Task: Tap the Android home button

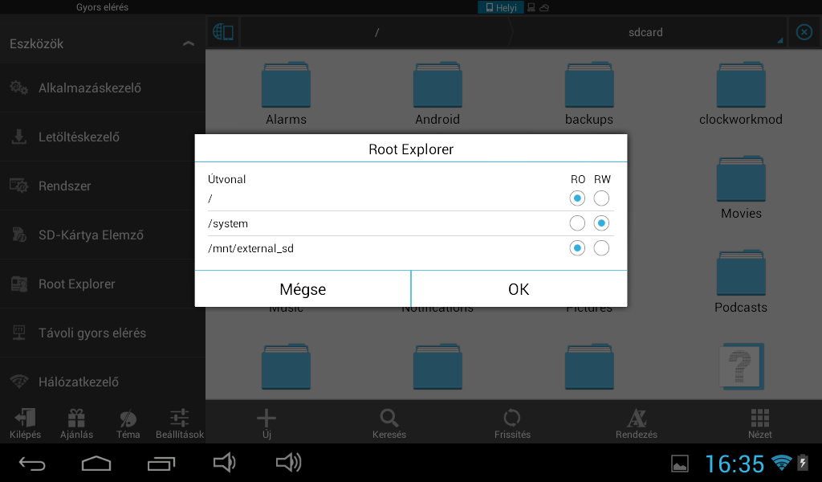Action: 96,463
